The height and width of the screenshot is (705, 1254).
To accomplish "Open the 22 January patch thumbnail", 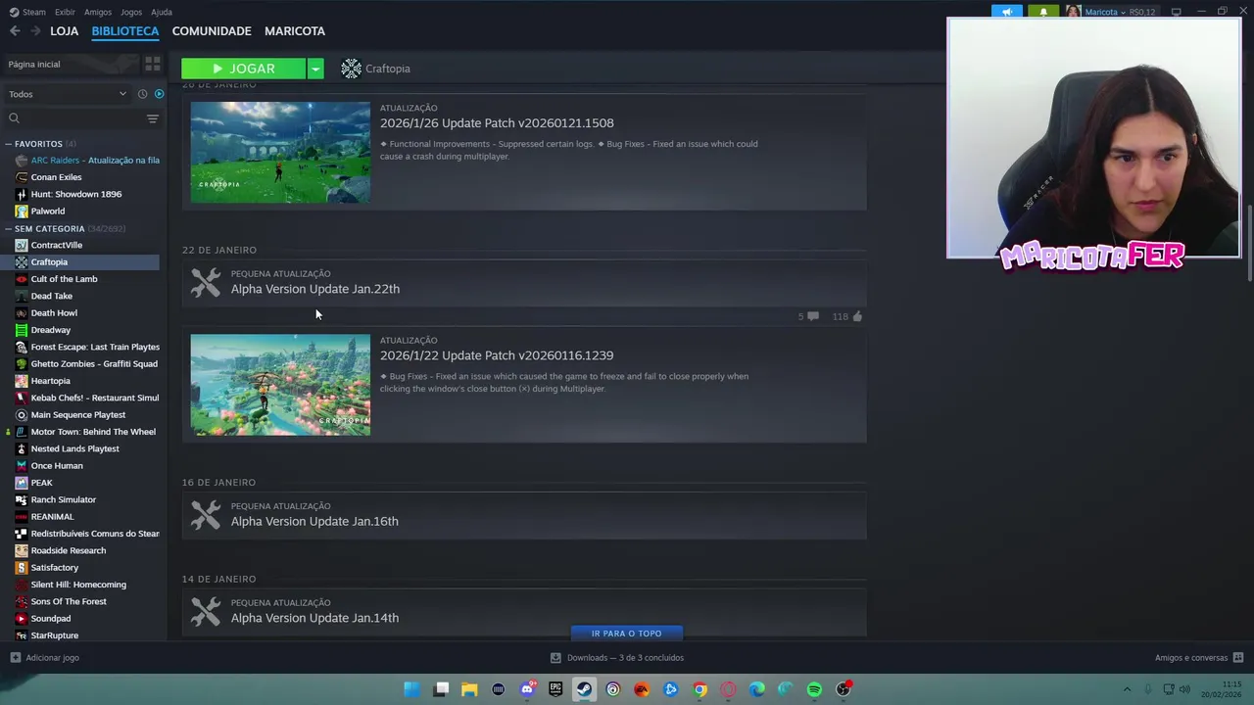I will coord(280,385).
